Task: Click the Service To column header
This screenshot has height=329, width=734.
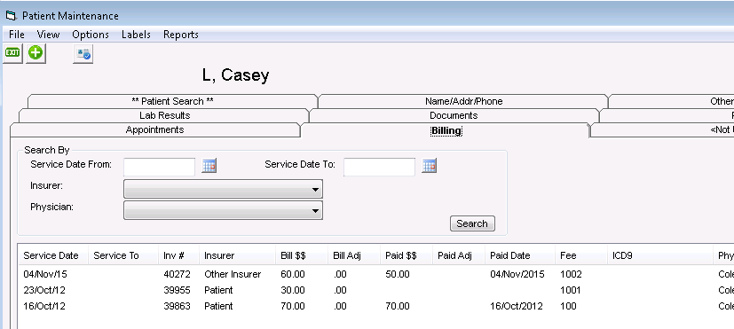Action: pos(123,255)
